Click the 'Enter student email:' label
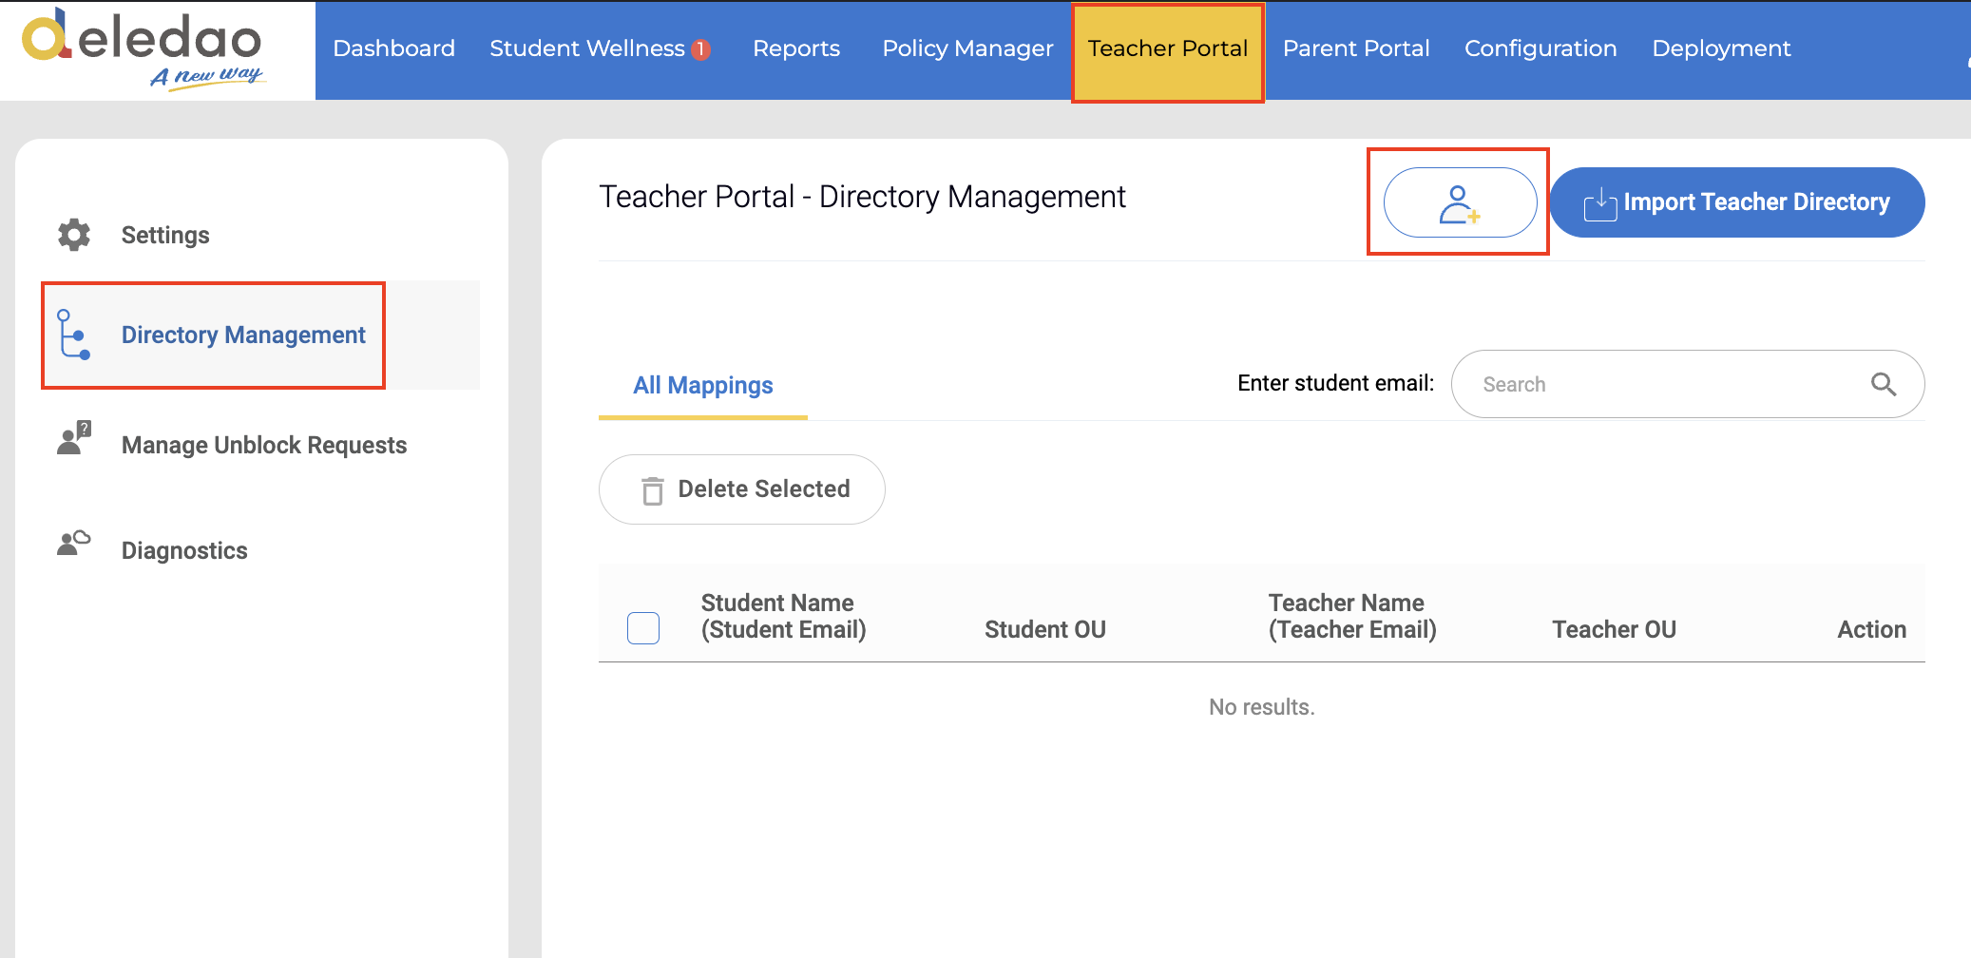Screen dimensions: 1971x958 [1335, 383]
